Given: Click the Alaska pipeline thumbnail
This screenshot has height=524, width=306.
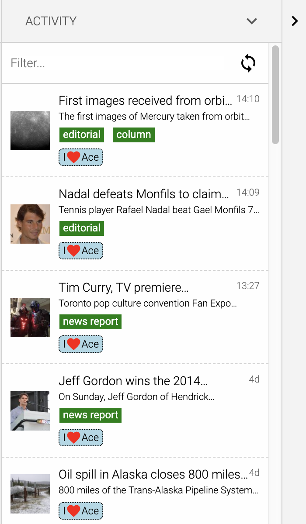Looking at the screenshot, I should (30, 493).
